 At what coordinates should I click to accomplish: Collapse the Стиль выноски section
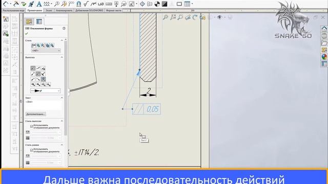61,121
